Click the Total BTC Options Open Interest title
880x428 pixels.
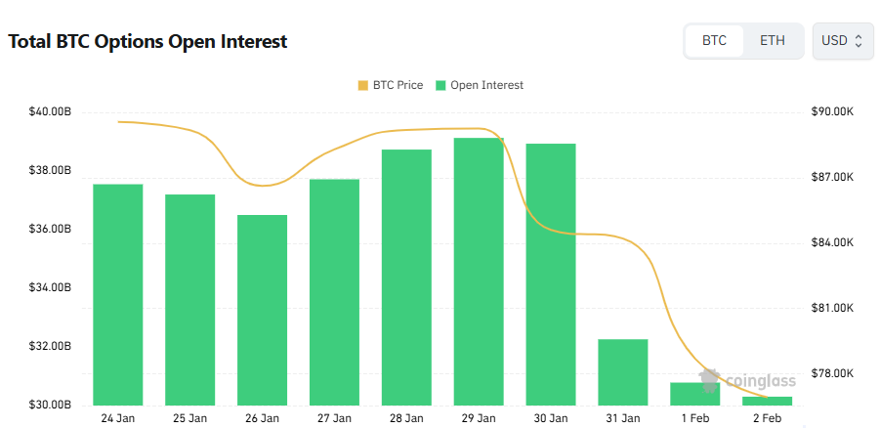[x=147, y=42]
